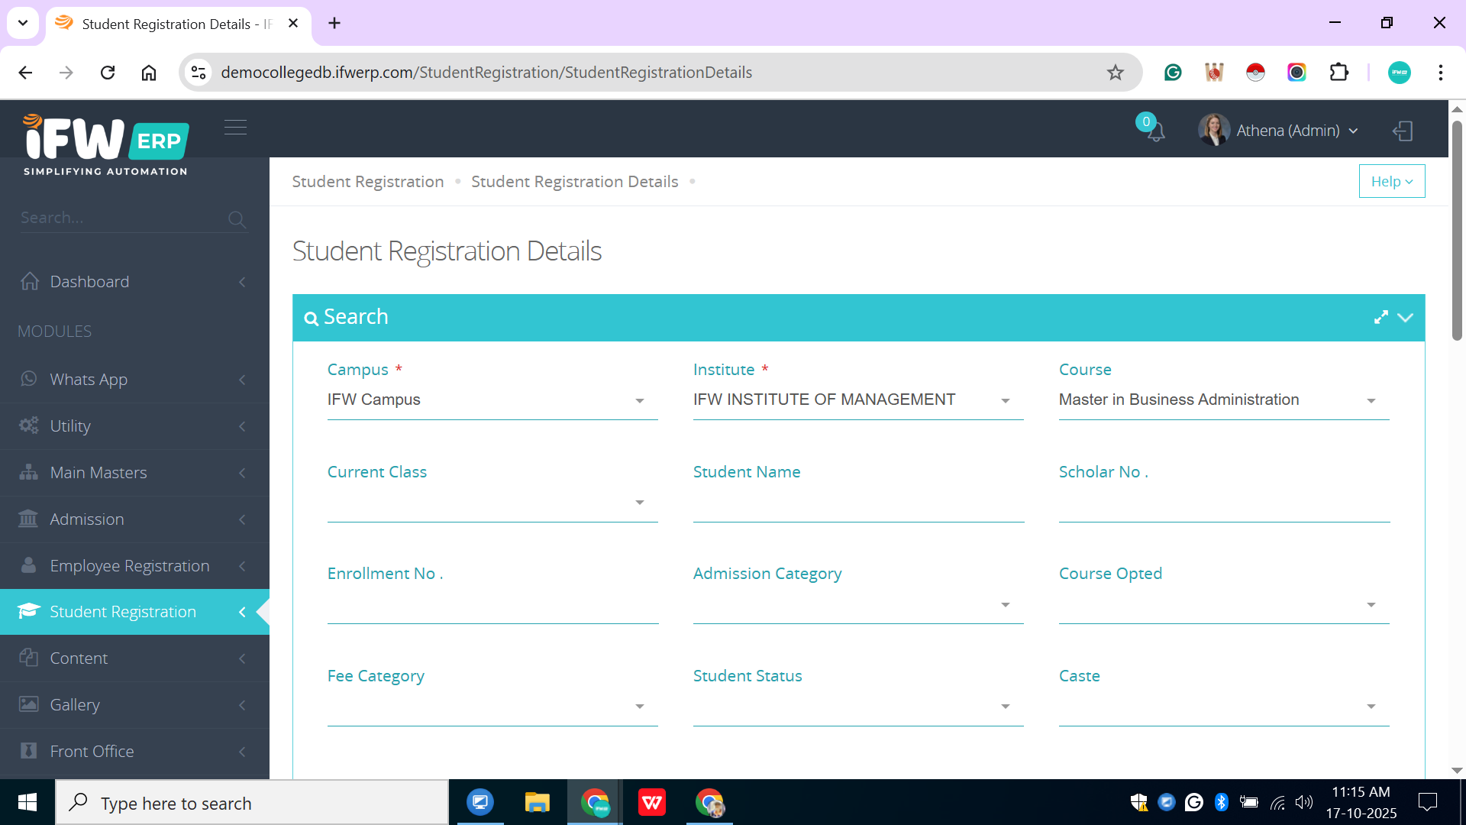This screenshot has width=1466, height=825.
Task: Open the Student Status dropdown
Action: (857, 706)
